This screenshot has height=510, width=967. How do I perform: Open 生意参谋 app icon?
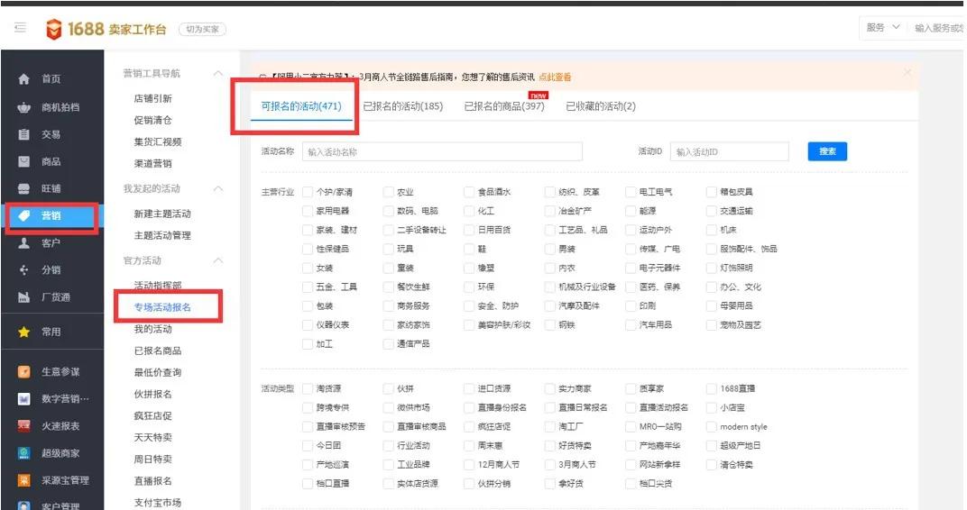(x=24, y=371)
